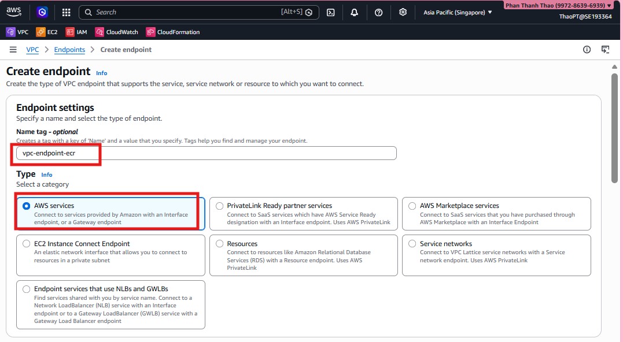Open the AWS console home logo
The image size is (623, 342).
(14, 12)
